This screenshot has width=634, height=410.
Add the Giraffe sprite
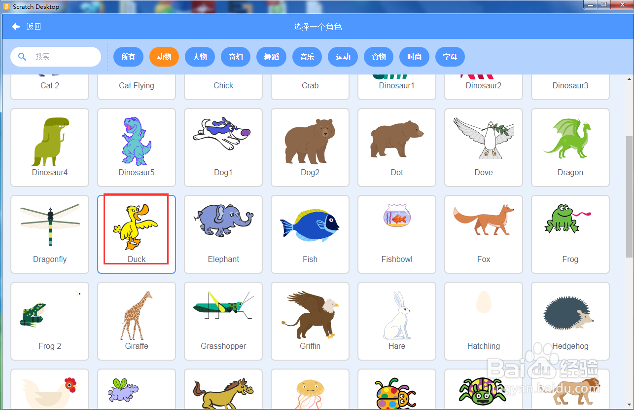pyautogui.click(x=137, y=321)
